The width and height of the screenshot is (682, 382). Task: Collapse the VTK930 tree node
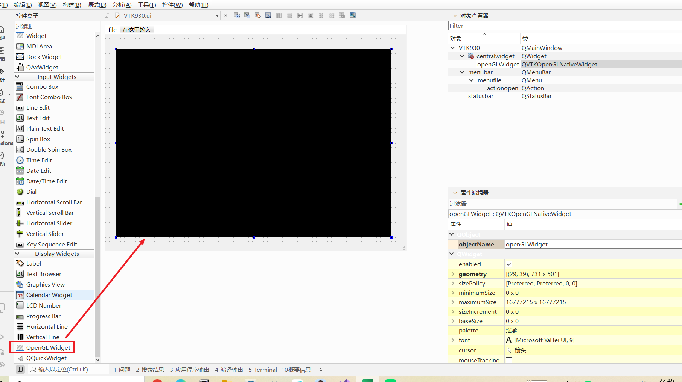click(453, 48)
